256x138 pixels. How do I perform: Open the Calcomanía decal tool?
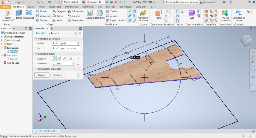click(x=75, y=11)
